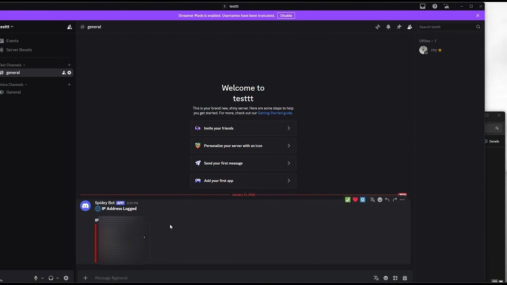This screenshot has height=285, width=507.
Task: Edit general channel settings gear
Action: [69, 73]
